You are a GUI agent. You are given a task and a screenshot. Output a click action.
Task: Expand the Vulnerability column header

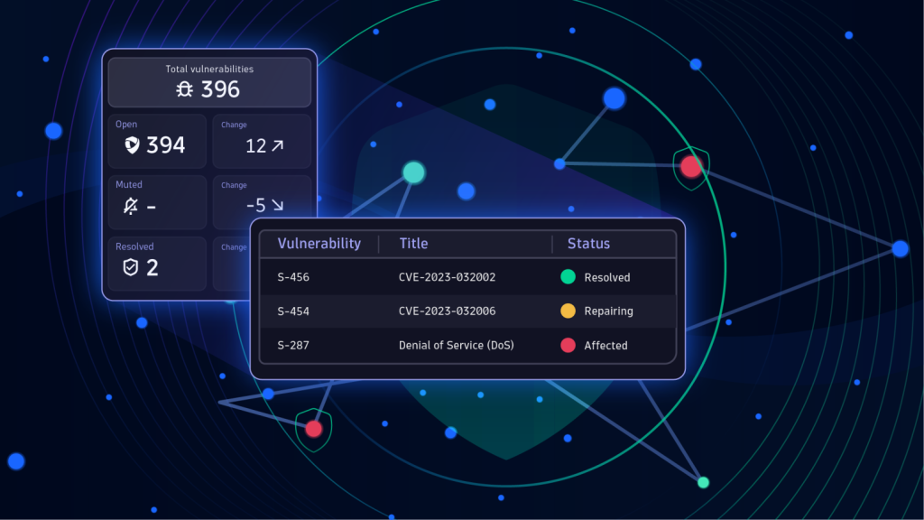pos(319,243)
